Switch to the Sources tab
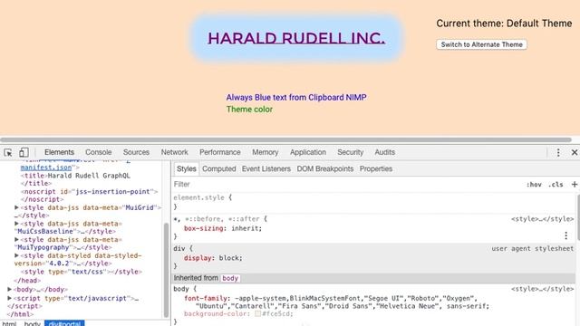580x326 pixels. tap(136, 152)
